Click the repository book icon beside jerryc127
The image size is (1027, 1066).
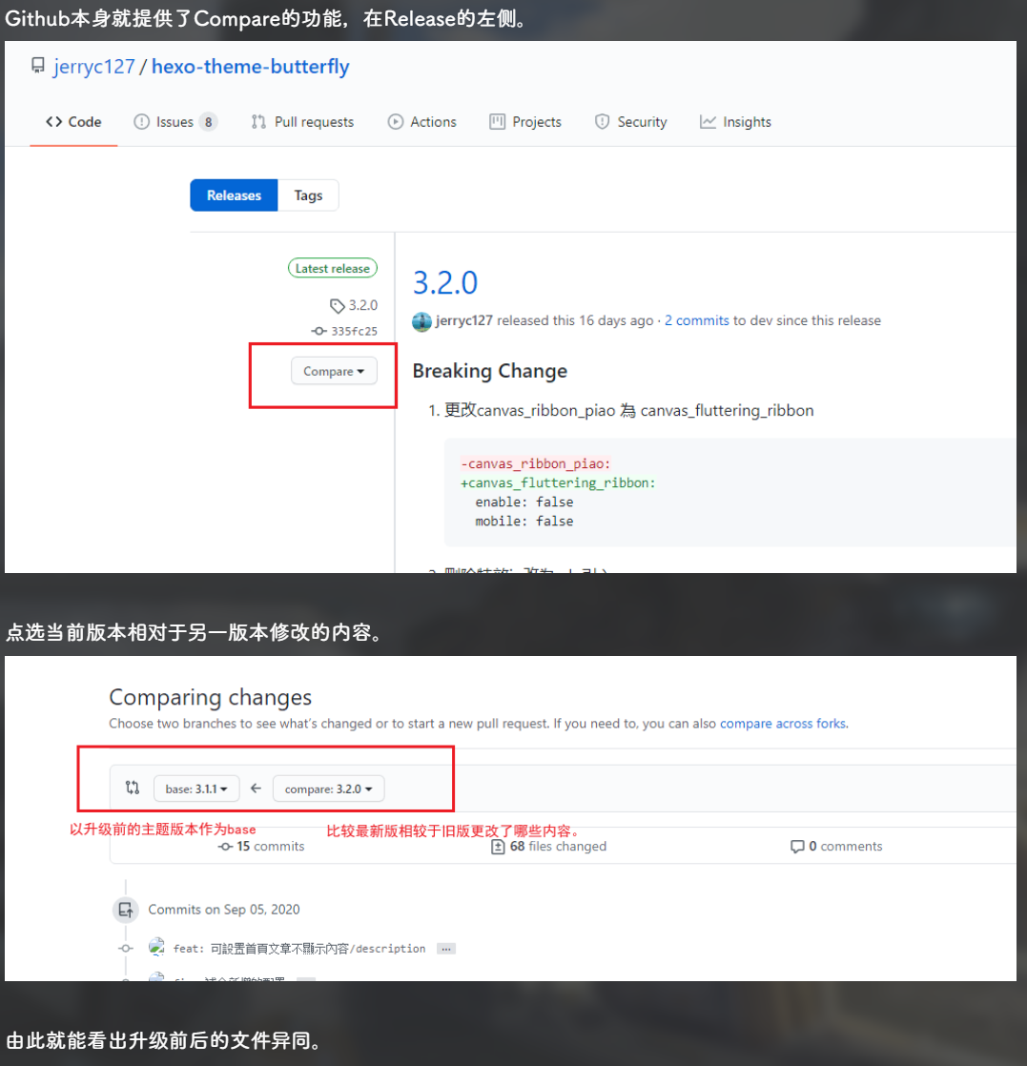tap(38, 66)
